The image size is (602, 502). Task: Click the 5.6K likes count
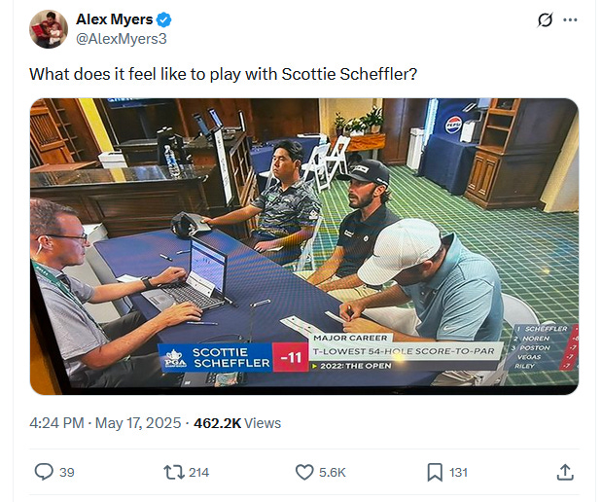333,472
